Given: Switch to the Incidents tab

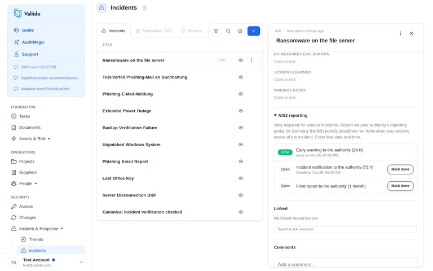Looking at the screenshot, I should (x=113, y=30).
